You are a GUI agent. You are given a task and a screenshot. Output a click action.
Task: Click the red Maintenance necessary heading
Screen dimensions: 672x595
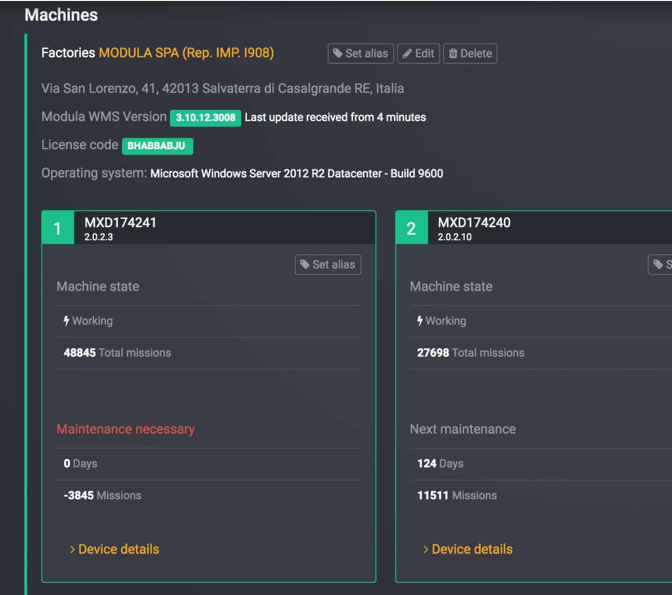[x=125, y=429]
